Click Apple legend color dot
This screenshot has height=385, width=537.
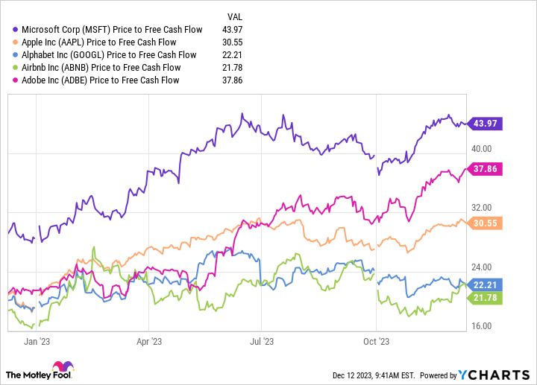[16, 42]
